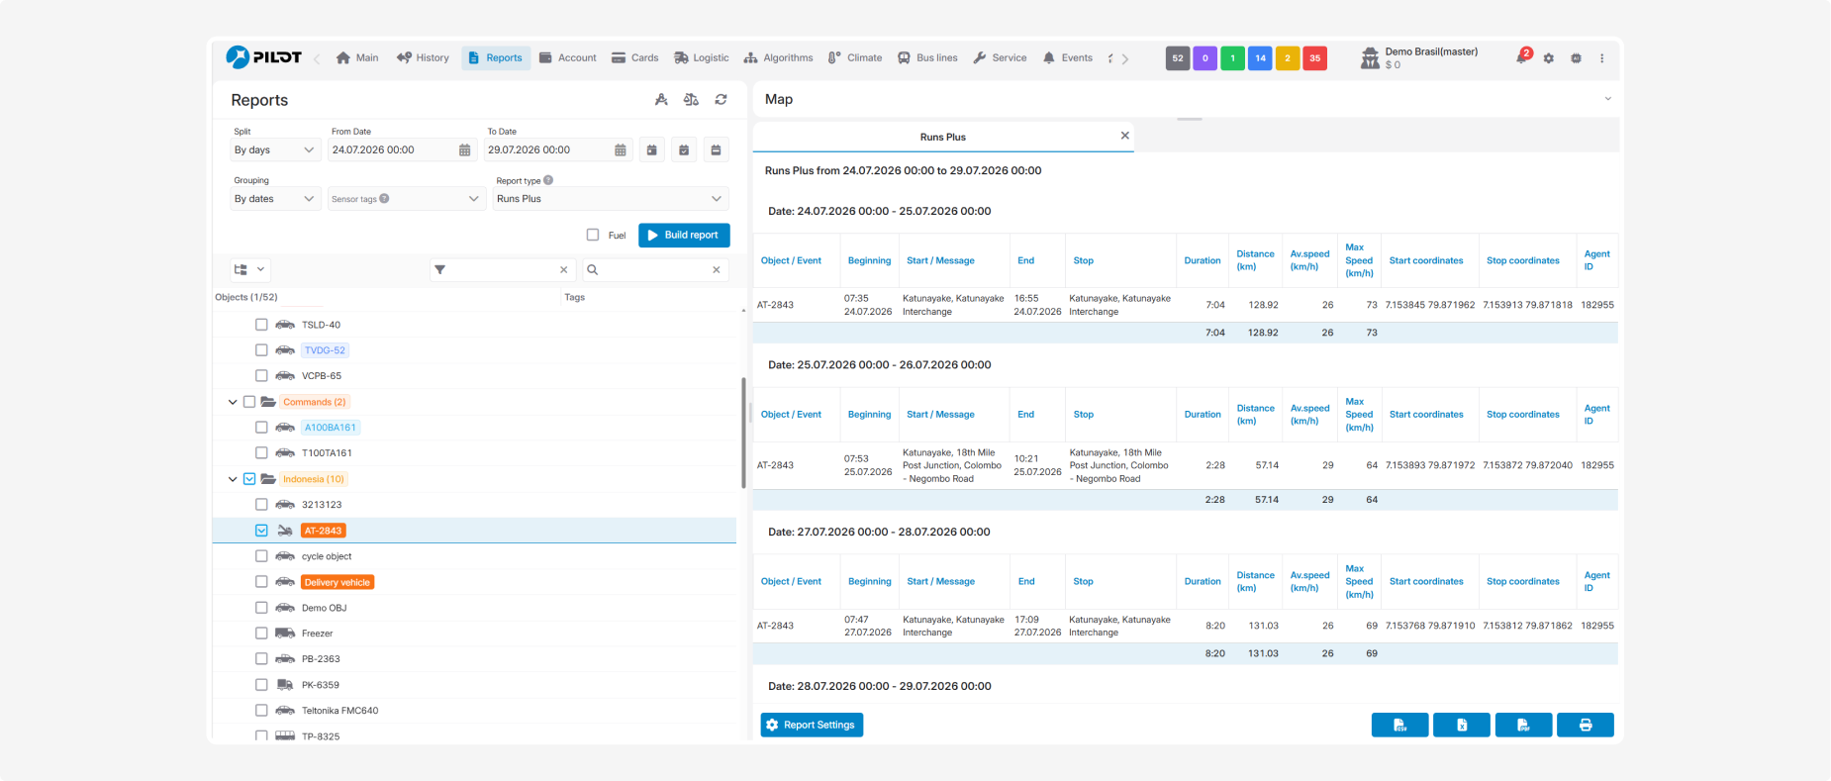Open the Split By days dropdown
The image size is (1831, 781).
(x=275, y=150)
